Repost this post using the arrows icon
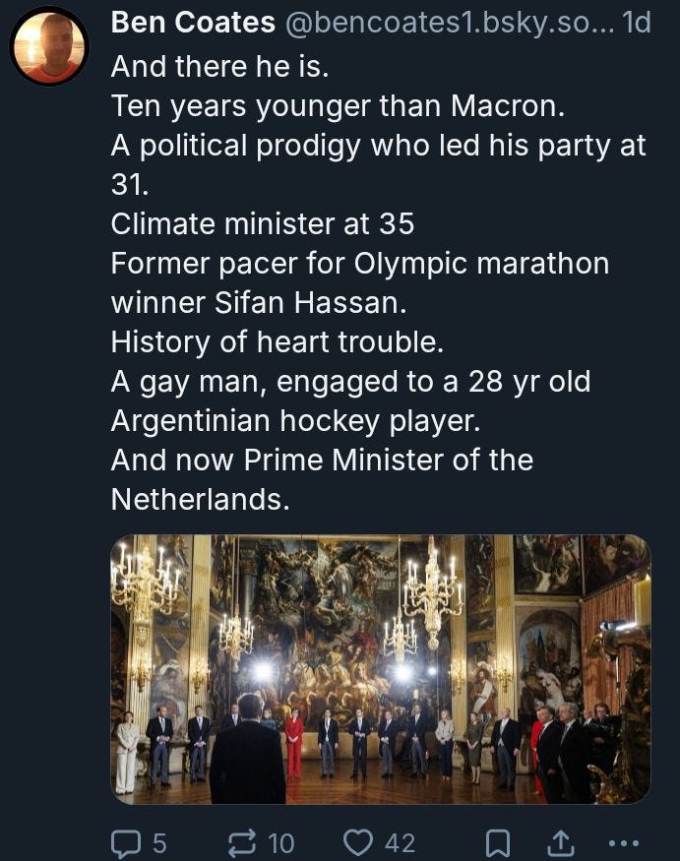680x861 pixels. coord(242,842)
